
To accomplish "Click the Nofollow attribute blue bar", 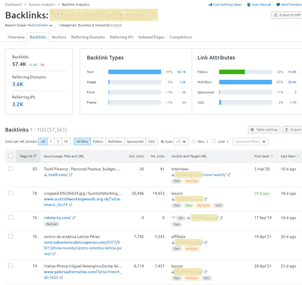I will (x=245, y=82).
